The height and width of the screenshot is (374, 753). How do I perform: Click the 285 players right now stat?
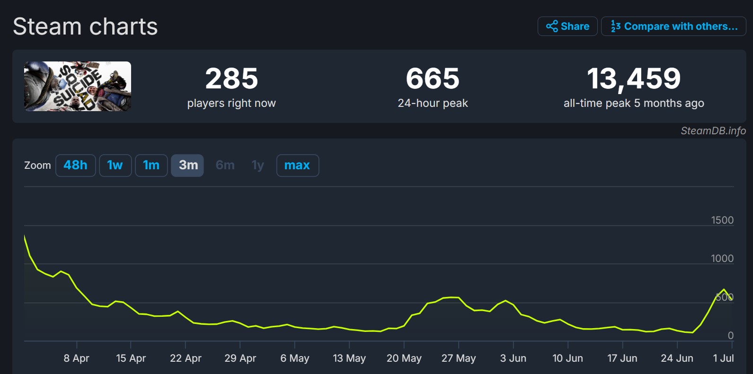point(231,78)
